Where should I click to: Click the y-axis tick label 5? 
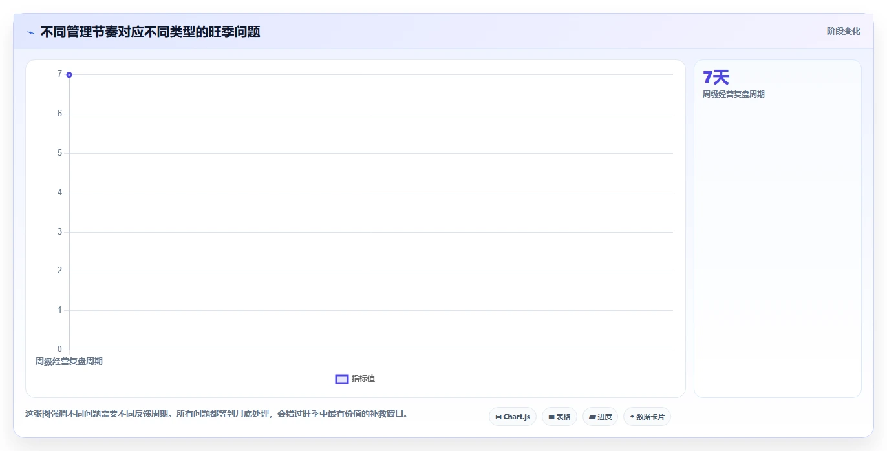[x=59, y=153]
